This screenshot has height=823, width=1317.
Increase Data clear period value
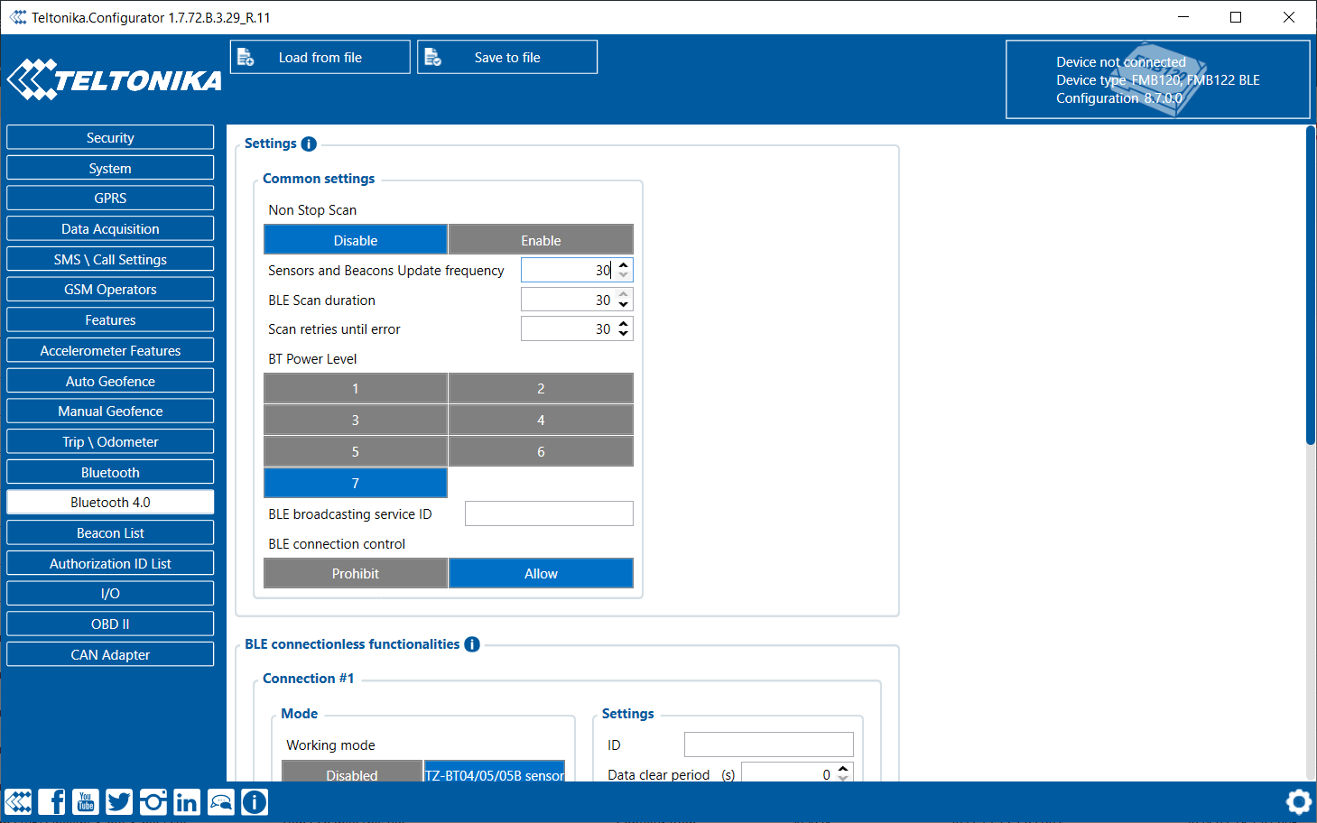843,769
